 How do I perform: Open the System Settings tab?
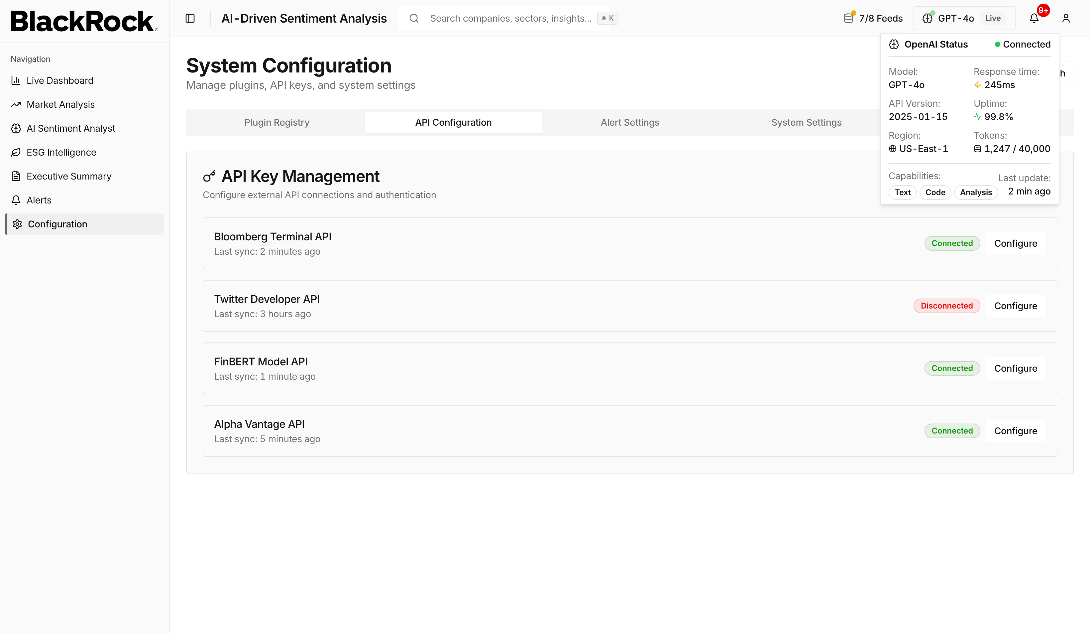806,122
